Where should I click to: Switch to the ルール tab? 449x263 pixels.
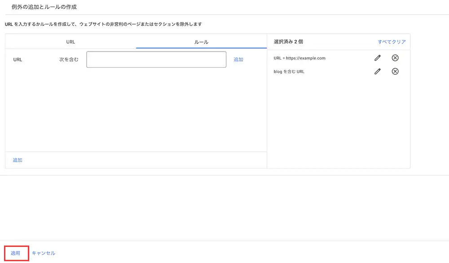[201, 42]
